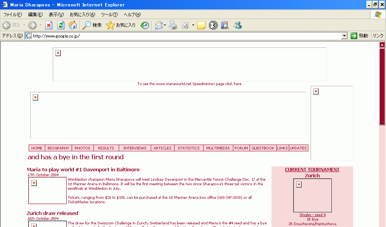
Task: Open the Back button history dropdown arrow
Action: tap(24, 25)
